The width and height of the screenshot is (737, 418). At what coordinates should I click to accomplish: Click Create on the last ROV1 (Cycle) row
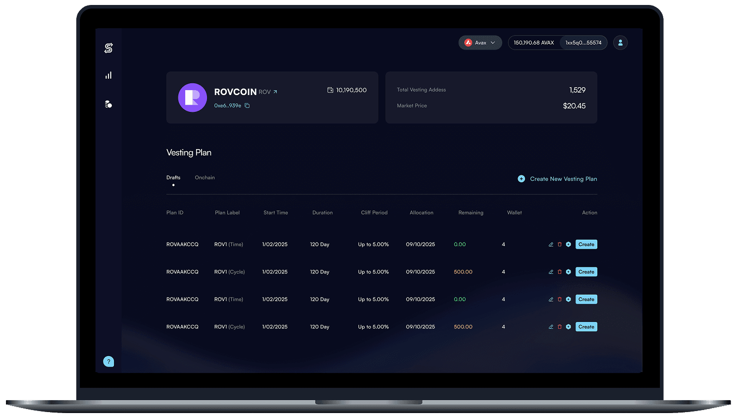point(586,327)
